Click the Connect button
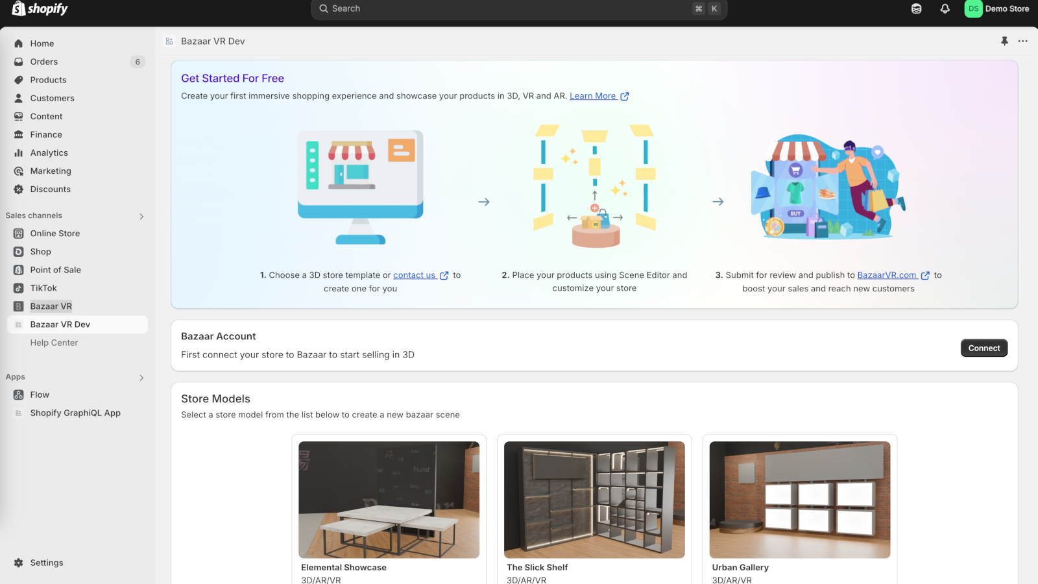 click(x=984, y=348)
